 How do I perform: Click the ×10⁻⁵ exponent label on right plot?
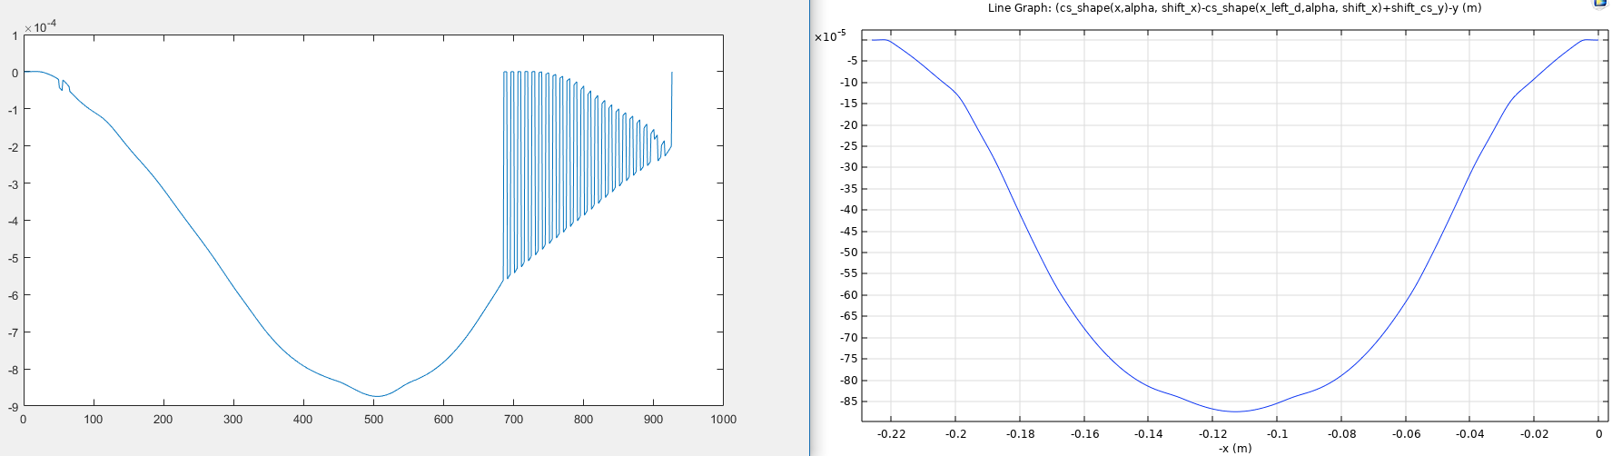(830, 36)
